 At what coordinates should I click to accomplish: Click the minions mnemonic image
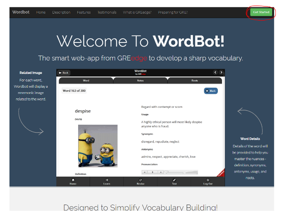(x=97, y=146)
